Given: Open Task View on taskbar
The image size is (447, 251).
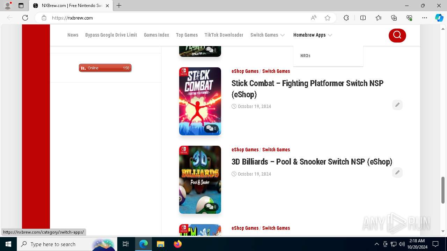Looking at the screenshot, I should [x=126, y=244].
